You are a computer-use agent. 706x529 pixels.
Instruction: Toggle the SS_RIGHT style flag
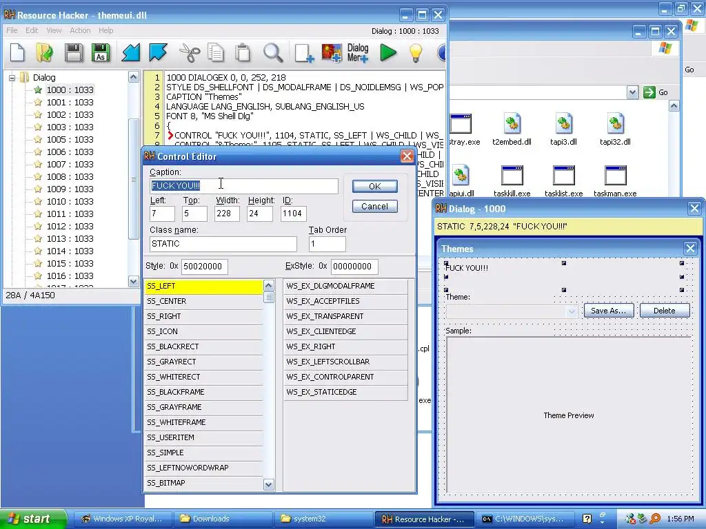click(x=203, y=316)
